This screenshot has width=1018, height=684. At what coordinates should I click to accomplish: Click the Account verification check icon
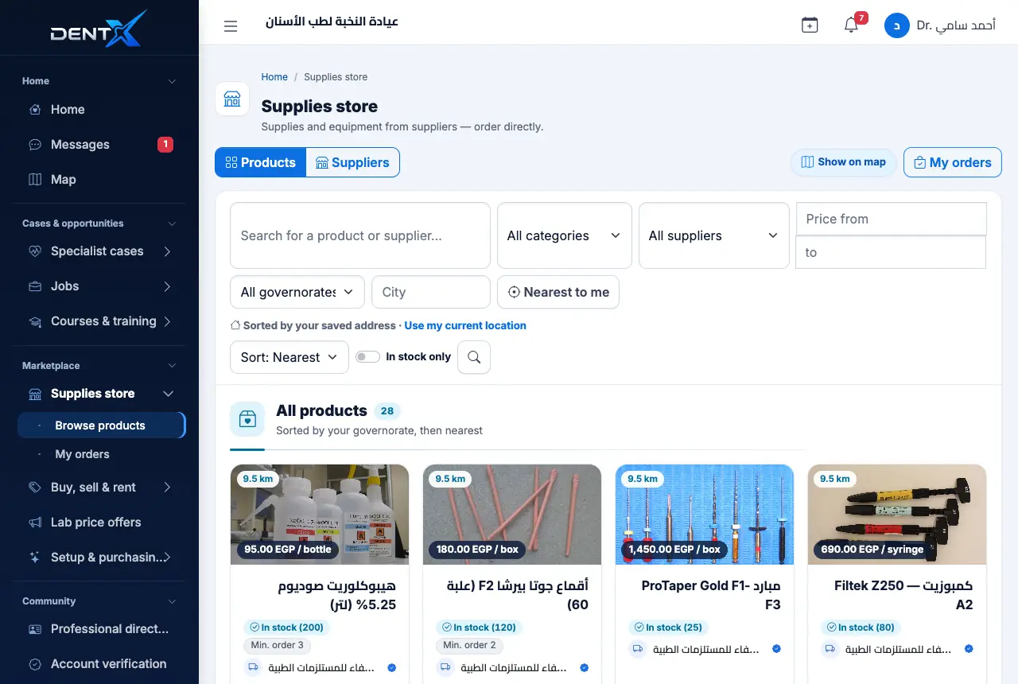pyautogui.click(x=35, y=664)
